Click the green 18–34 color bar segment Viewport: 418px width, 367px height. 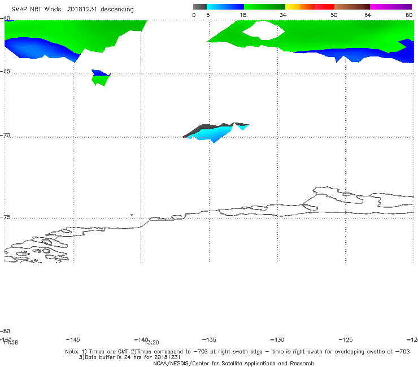pyautogui.click(x=264, y=7)
